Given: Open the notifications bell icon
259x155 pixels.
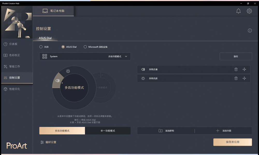Looking at the screenshot, I should coord(238,11).
